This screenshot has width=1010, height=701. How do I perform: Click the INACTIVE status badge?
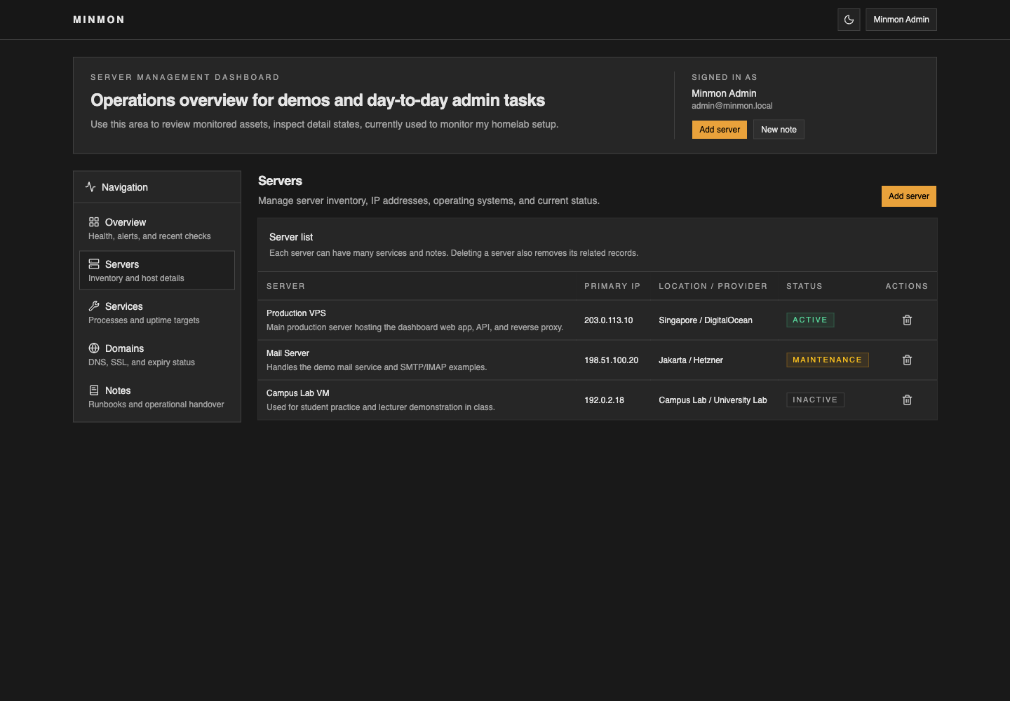click(x=815, y=400)
